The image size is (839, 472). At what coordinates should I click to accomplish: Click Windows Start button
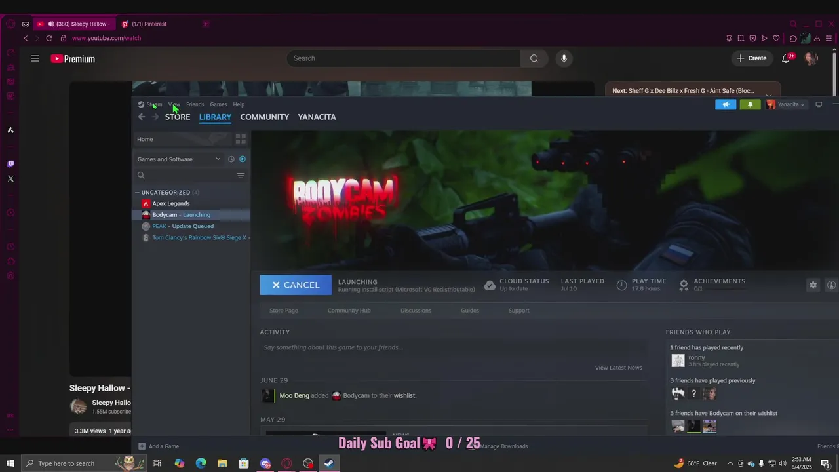[x=10, y=463]
